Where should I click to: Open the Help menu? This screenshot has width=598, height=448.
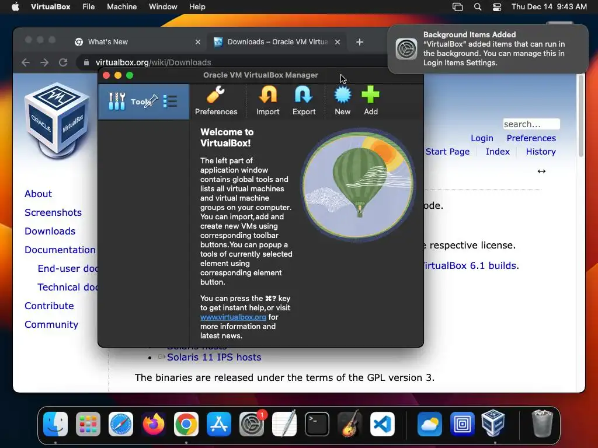click(197, 7)
